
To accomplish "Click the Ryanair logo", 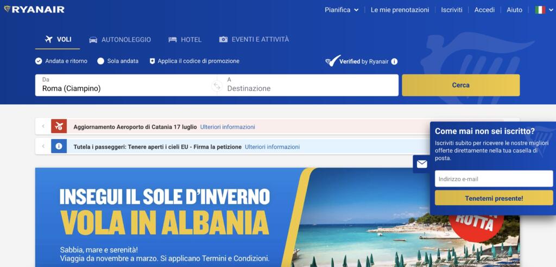I will click(34, 10).
